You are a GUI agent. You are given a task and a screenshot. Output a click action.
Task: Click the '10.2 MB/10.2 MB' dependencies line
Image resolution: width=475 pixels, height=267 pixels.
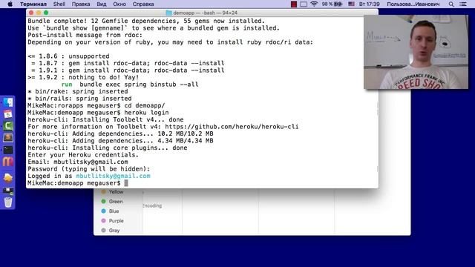(120, 133)
